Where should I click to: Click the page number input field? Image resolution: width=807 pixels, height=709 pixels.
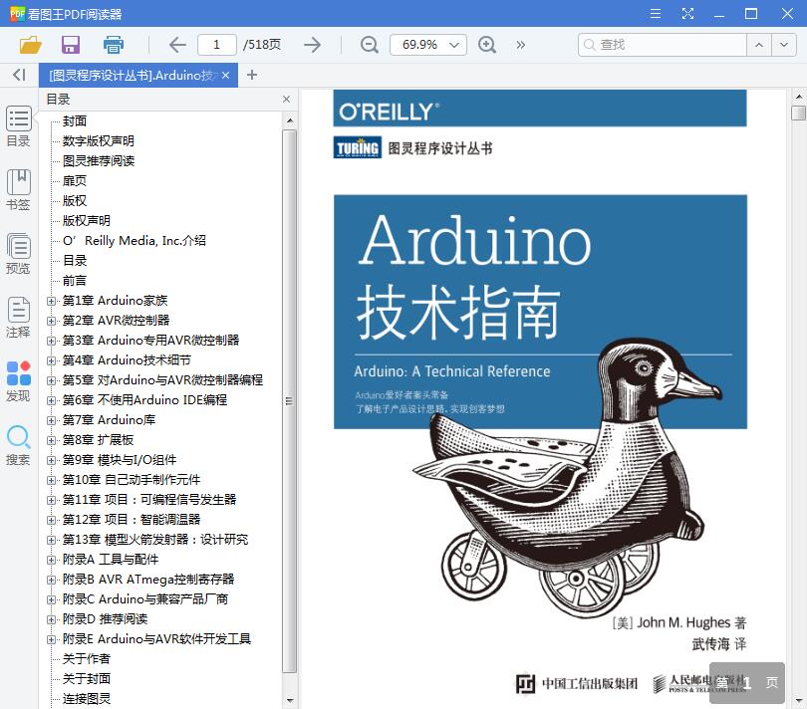[x=216, y=45]
